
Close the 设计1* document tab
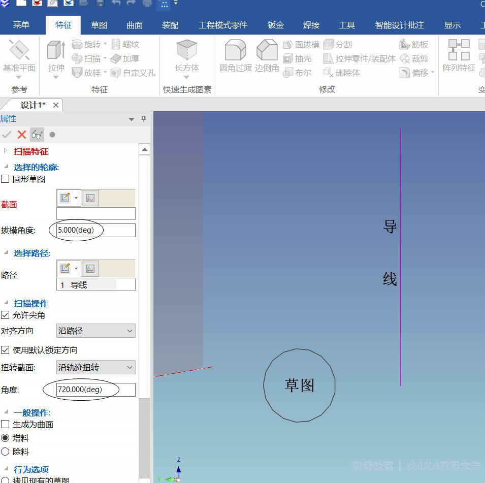pos(56,105)
